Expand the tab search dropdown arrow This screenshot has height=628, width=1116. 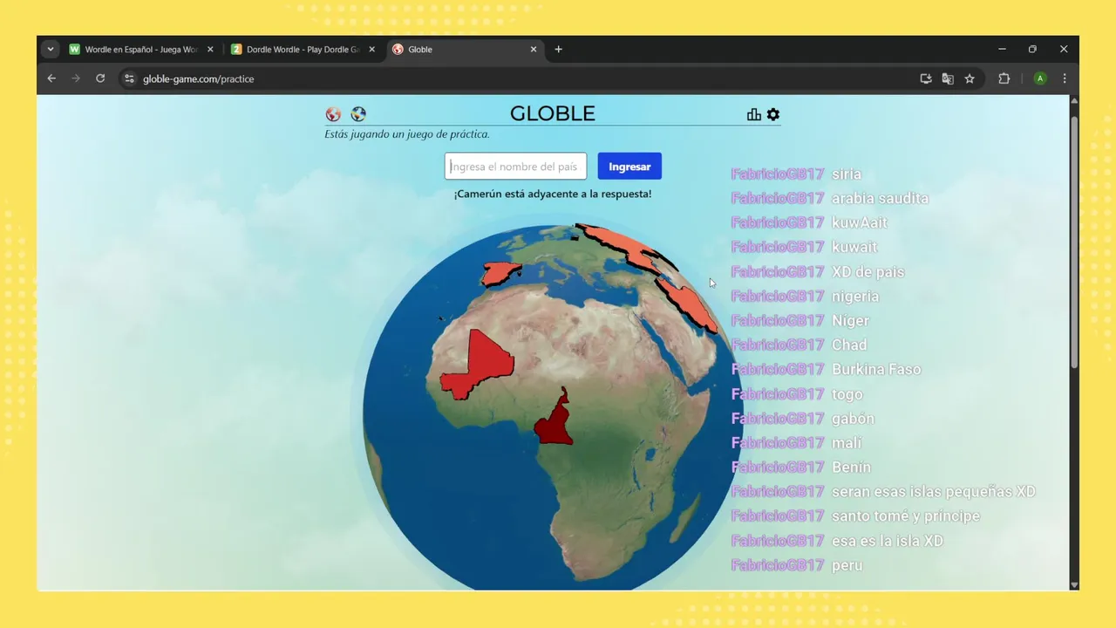(51, 50)
